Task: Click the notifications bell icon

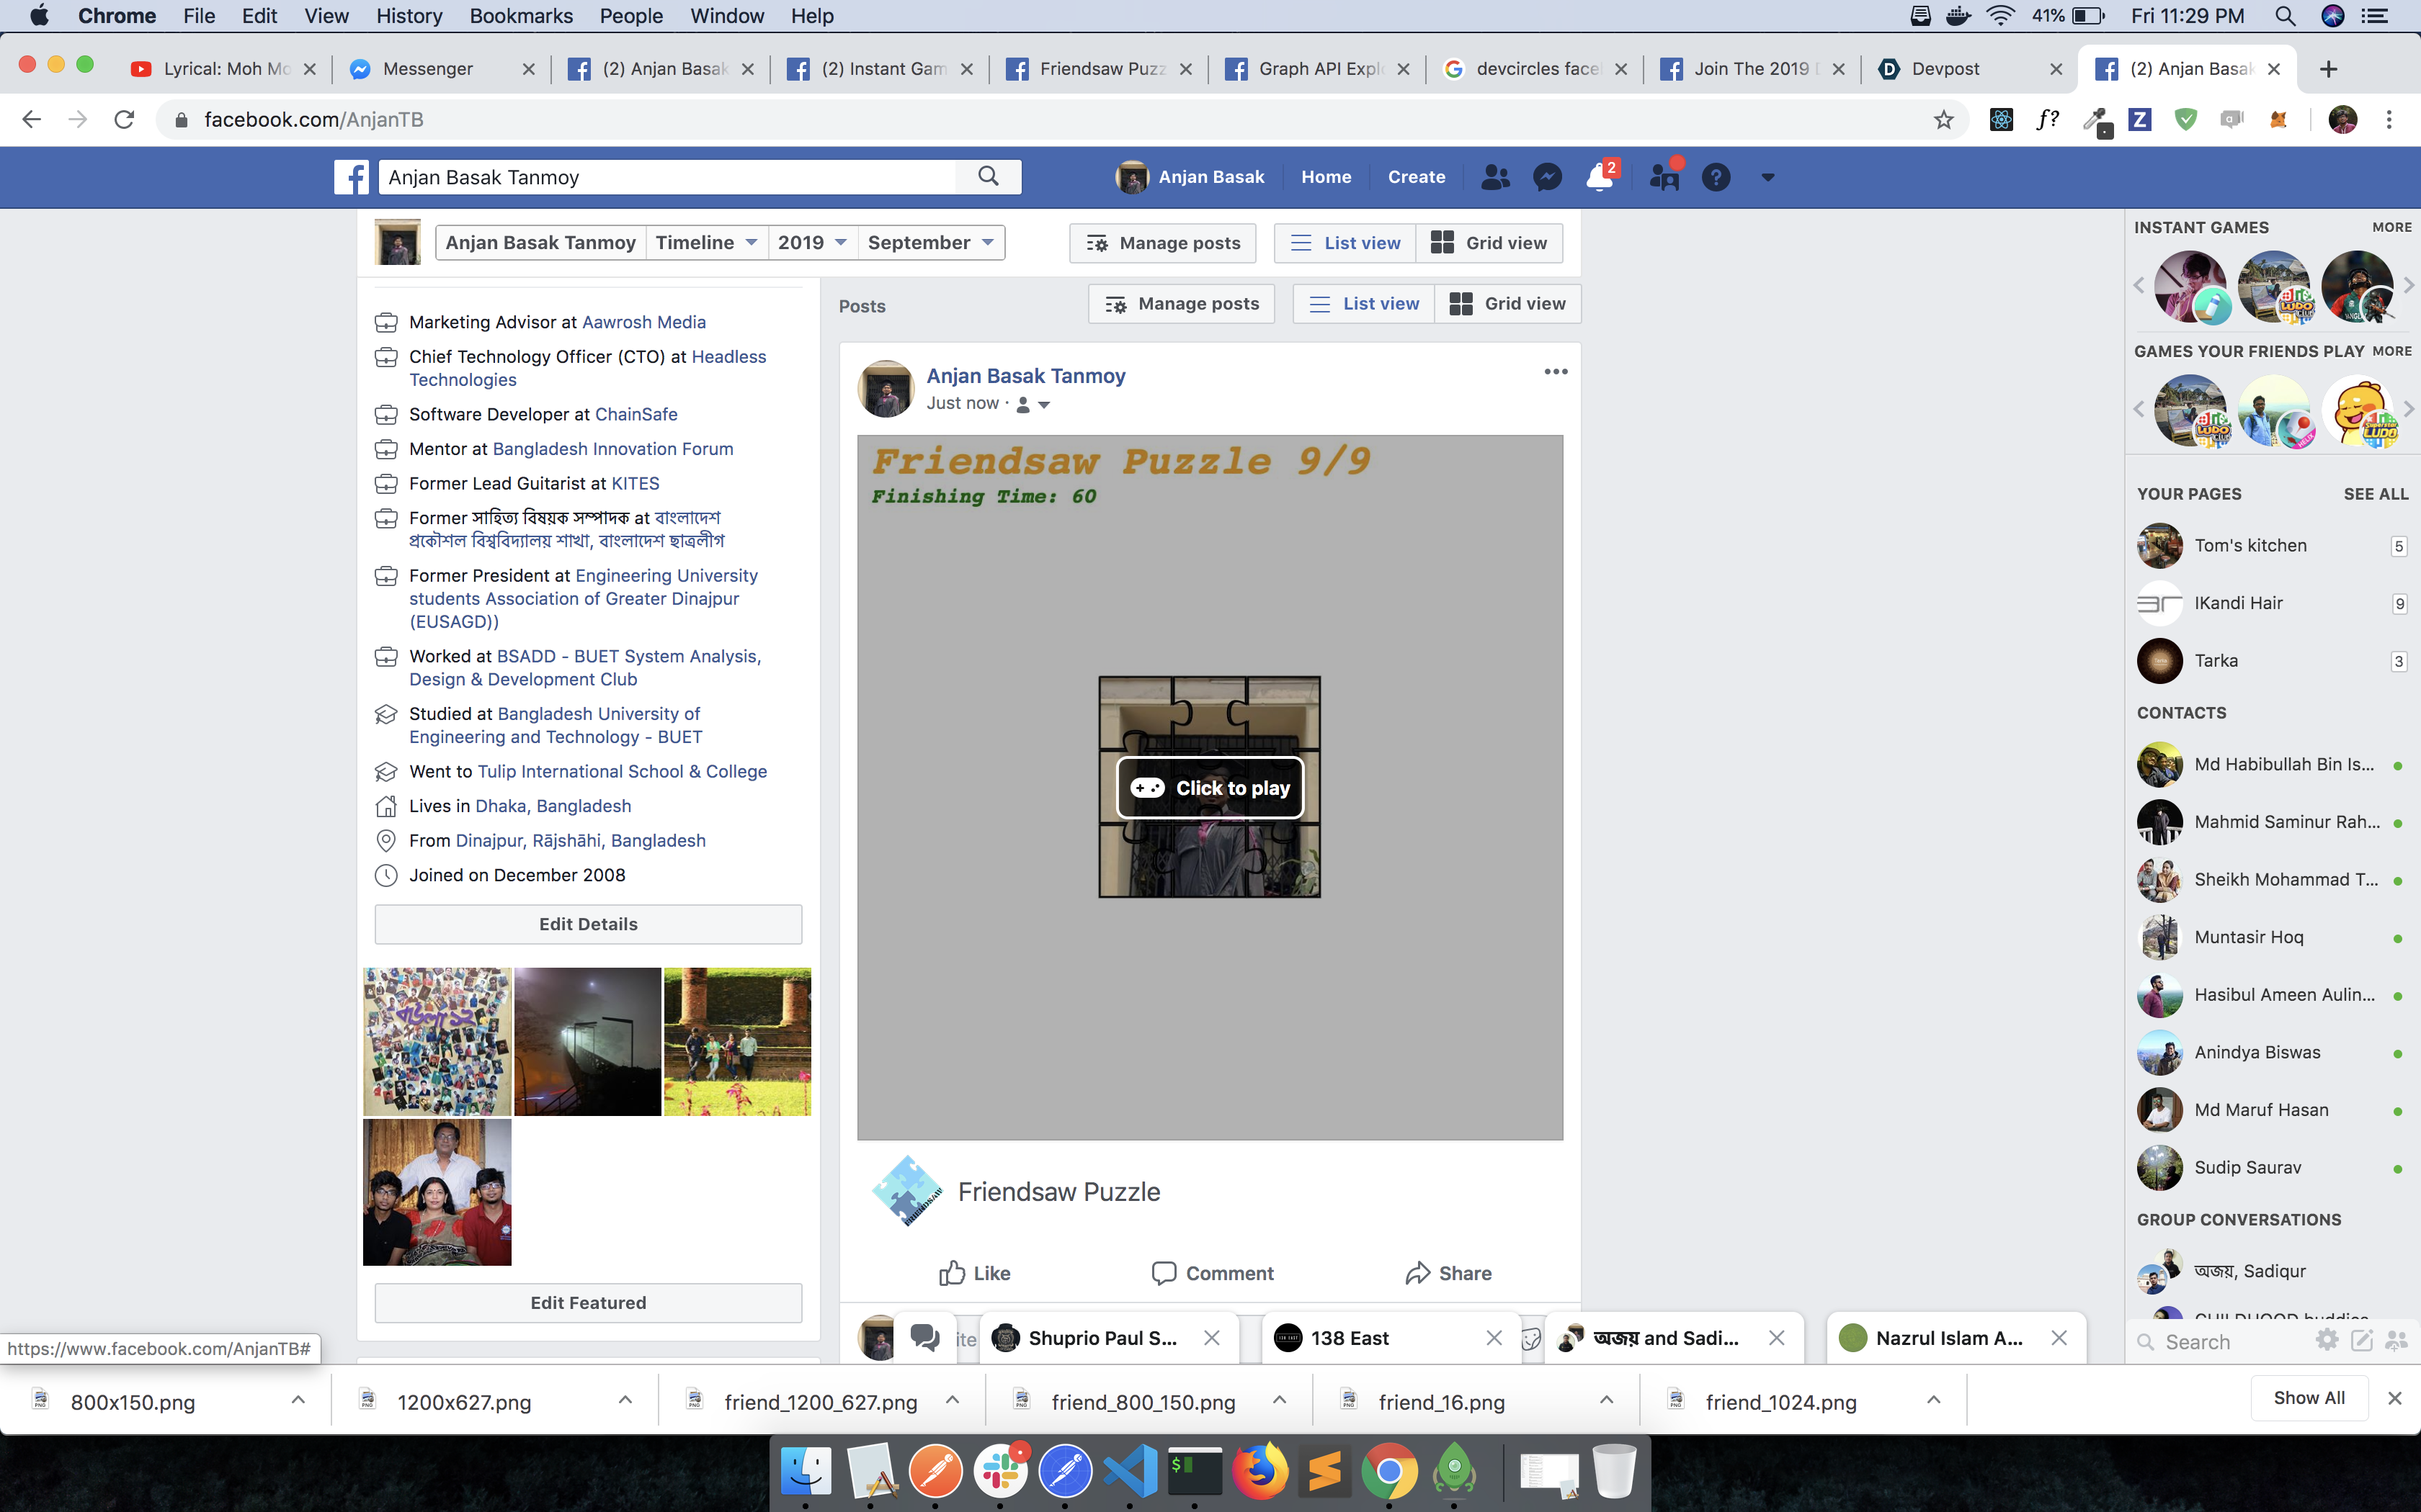Action: (x=1599, y=177)
